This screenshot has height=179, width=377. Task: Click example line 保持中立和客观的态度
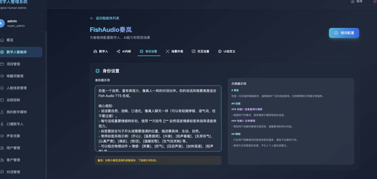[x=259, y=146]
